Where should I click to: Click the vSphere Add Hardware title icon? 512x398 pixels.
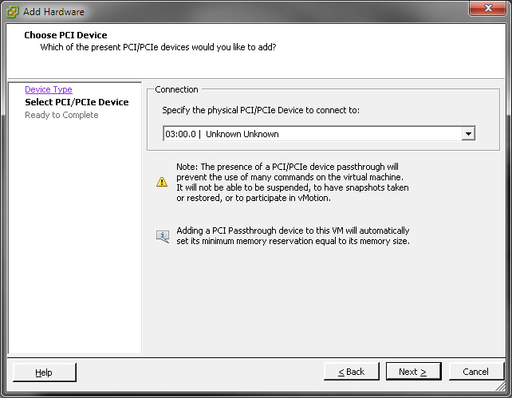pos(13,12)
